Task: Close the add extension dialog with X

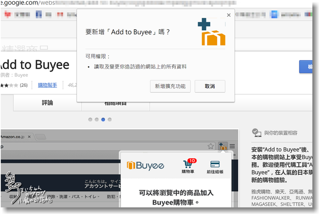Action: point(228,15)
